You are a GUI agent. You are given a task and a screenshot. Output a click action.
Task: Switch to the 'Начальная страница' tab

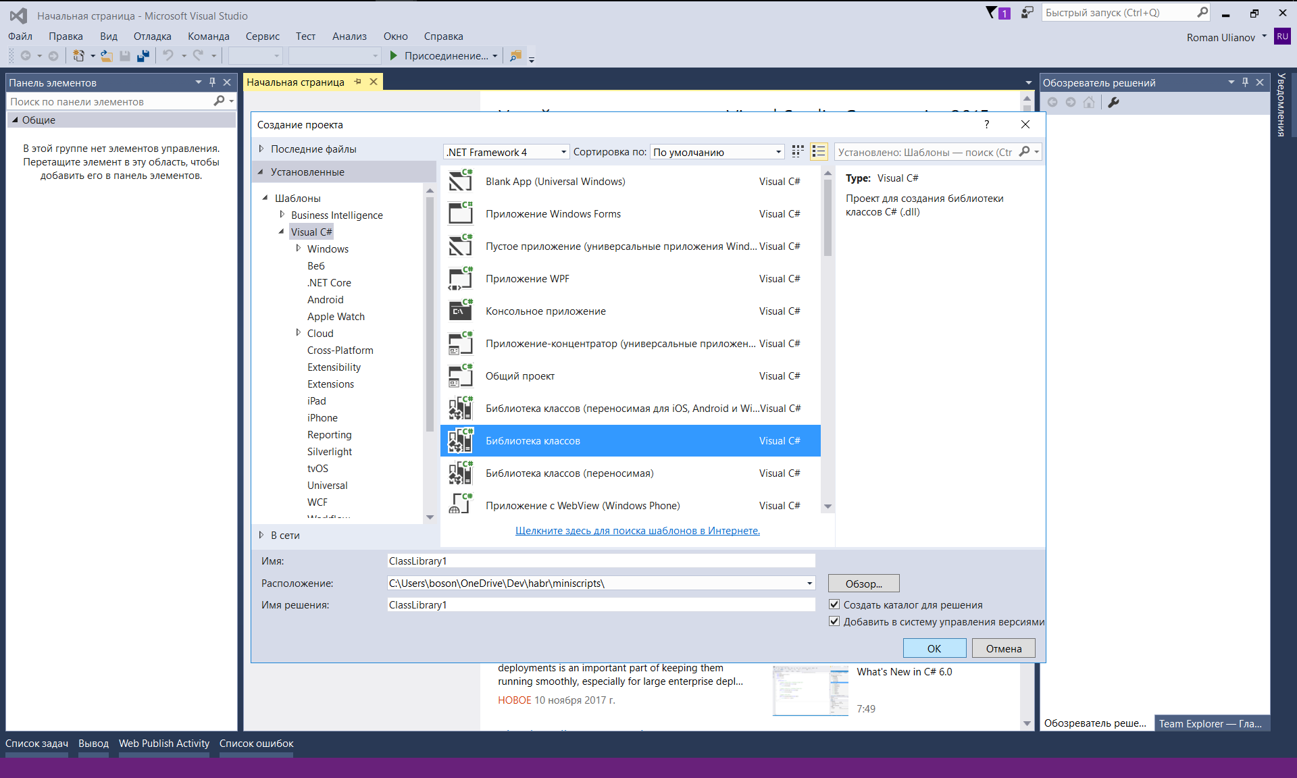pyautogui.click(x=295, y=82)
